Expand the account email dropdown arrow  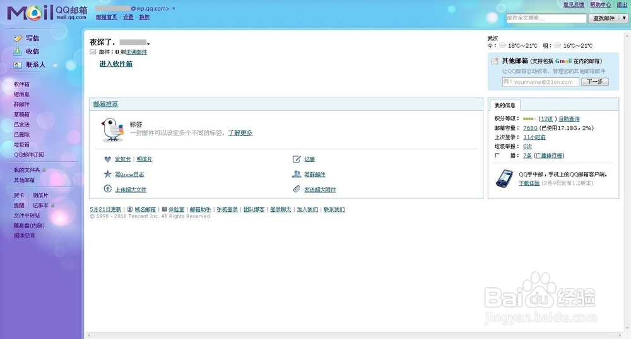(x=174, y=9)
